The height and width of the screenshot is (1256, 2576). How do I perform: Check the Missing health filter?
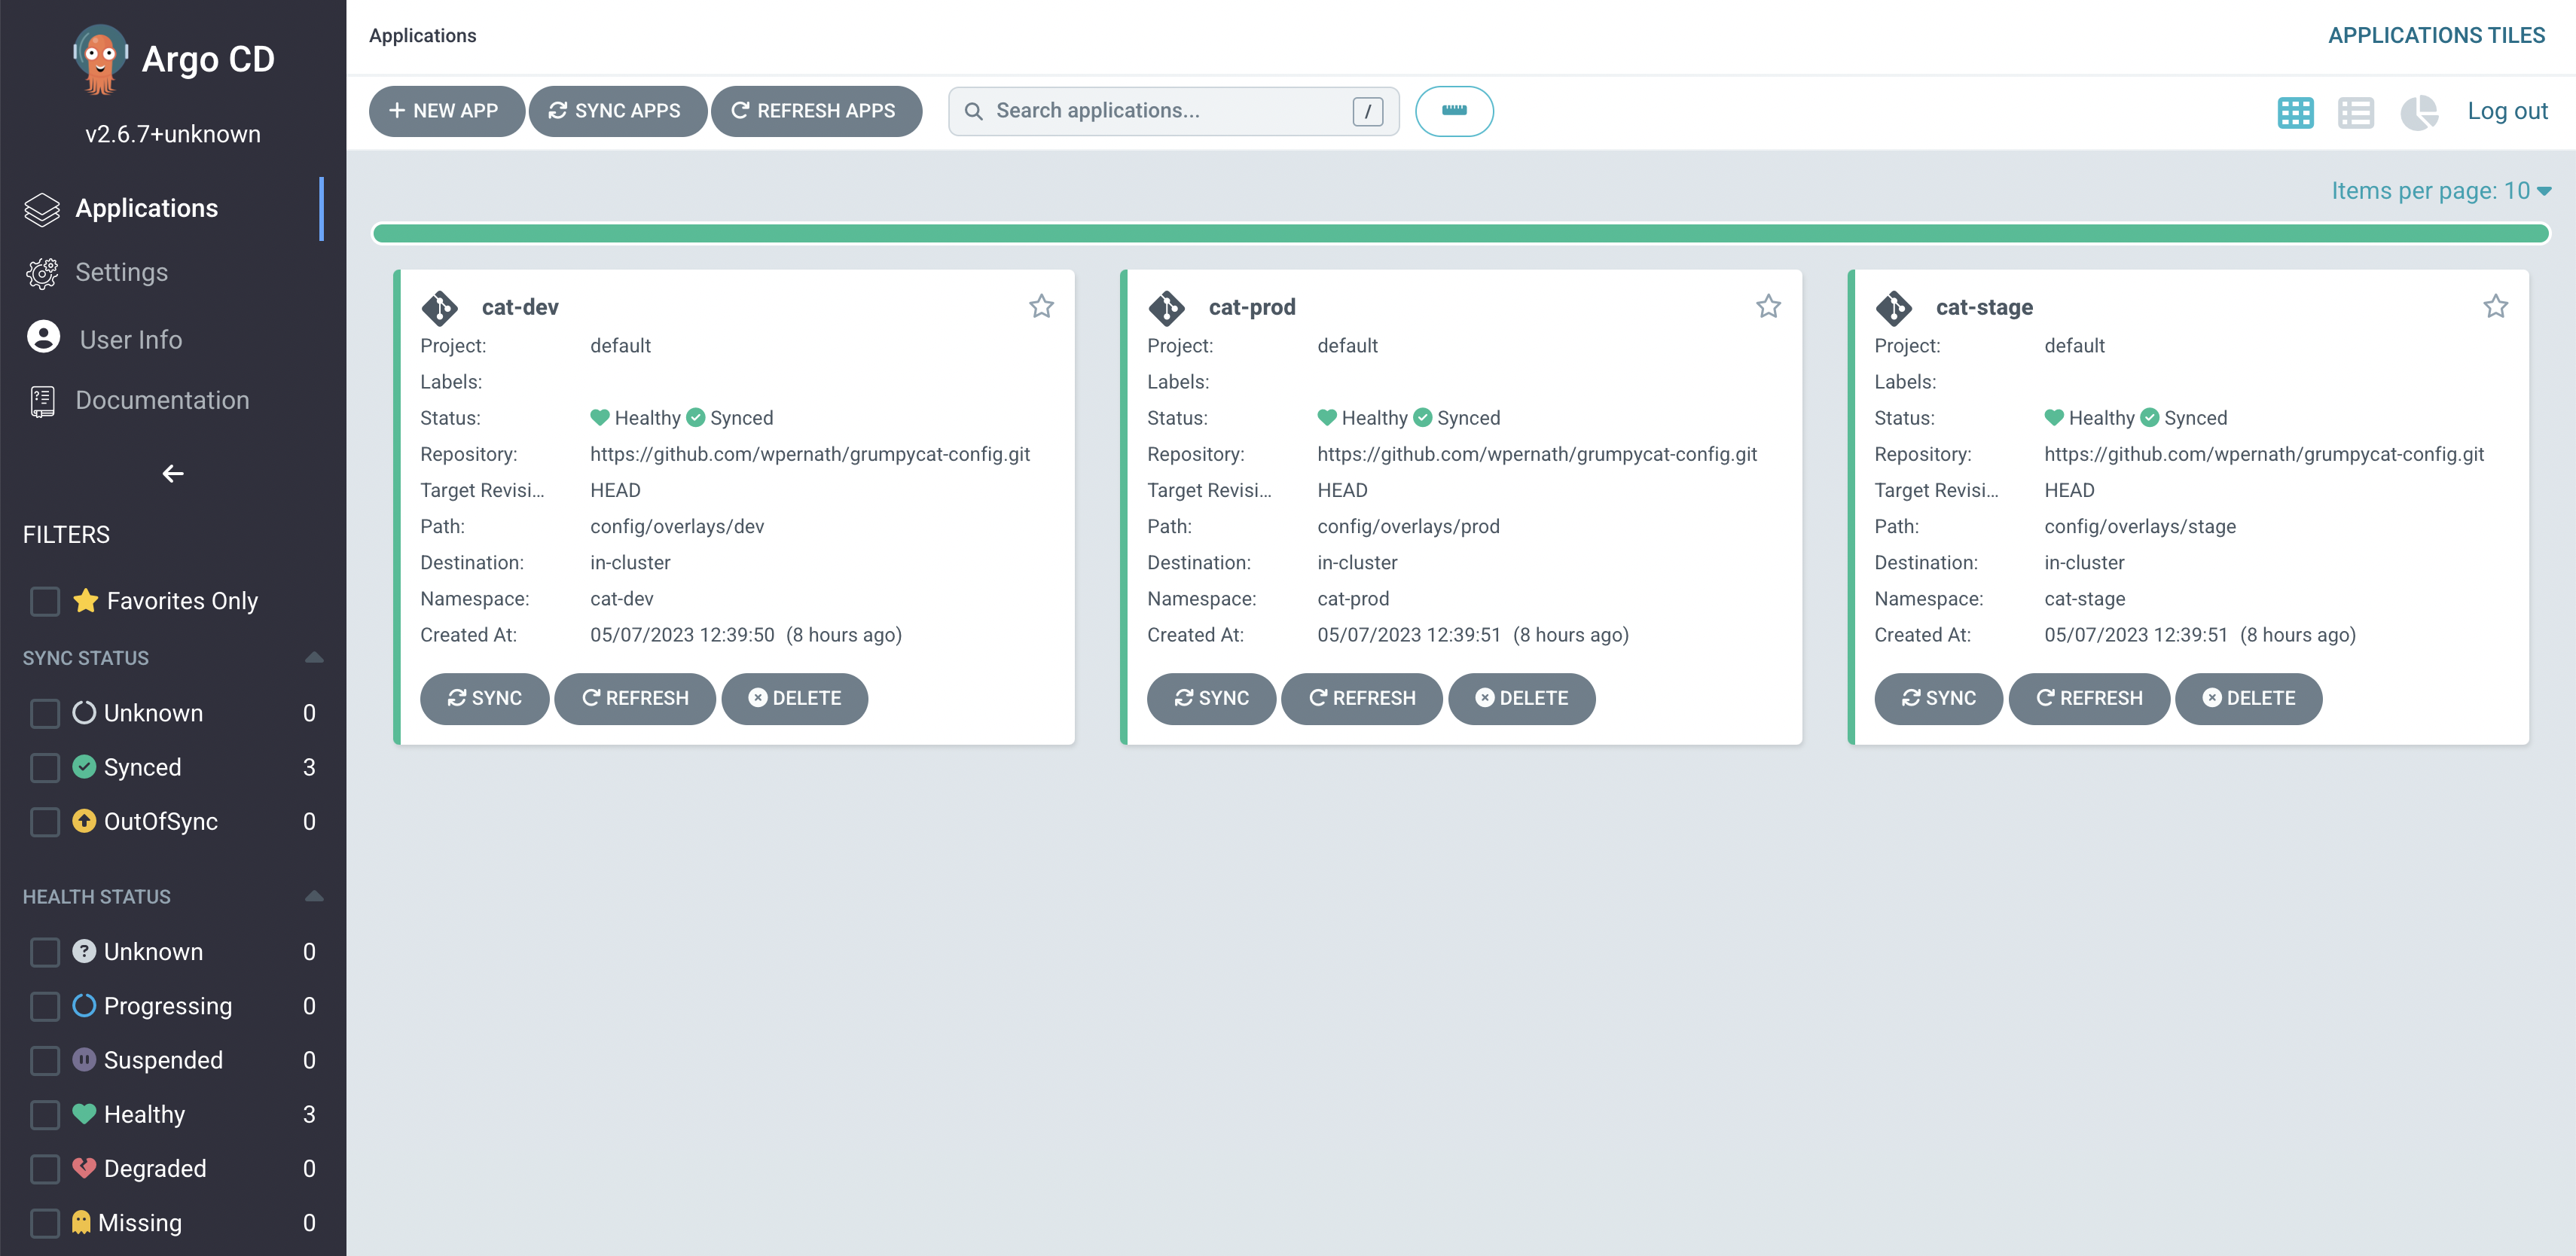(45, 1222)
